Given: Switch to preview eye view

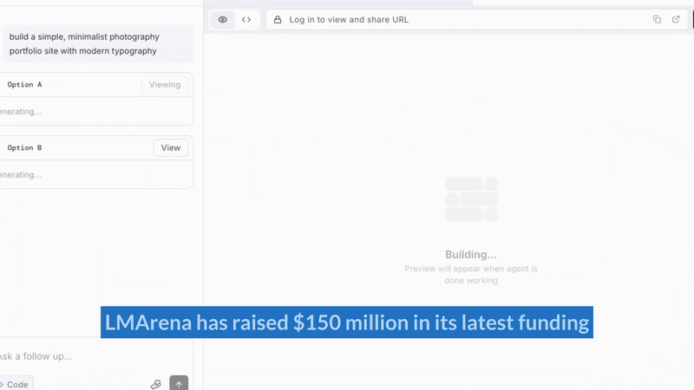Looking at the screenshot, I should [x=223, y=19].
